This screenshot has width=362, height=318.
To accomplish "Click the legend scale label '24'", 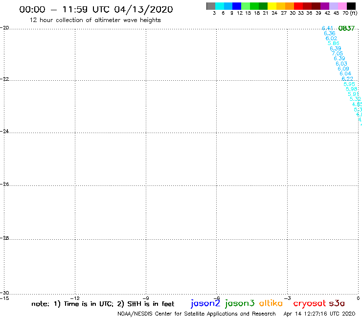I will coord(274,13).
